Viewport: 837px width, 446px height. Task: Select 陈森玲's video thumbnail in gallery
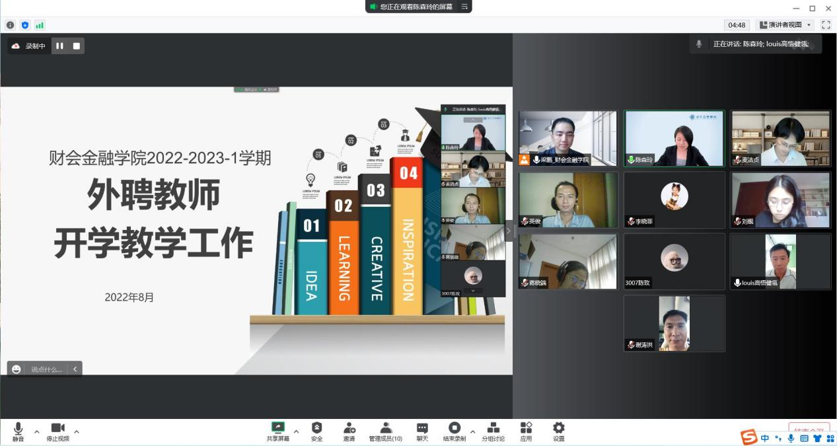pyautogui.click(x=674, y=137)
